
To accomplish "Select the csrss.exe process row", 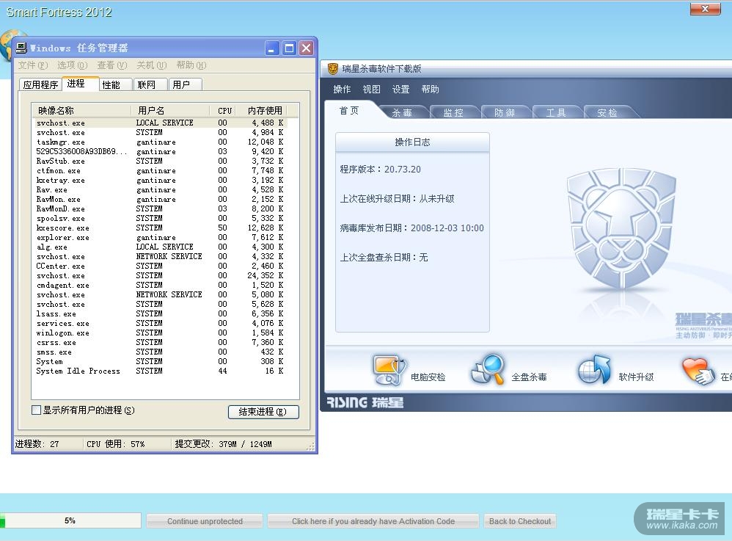I will point(160,343).
